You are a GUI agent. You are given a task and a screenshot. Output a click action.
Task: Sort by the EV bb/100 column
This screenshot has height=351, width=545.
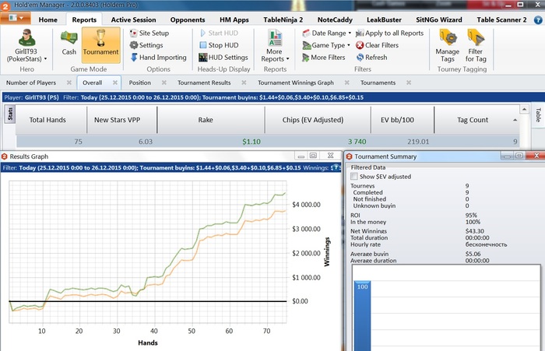point(403,120)
